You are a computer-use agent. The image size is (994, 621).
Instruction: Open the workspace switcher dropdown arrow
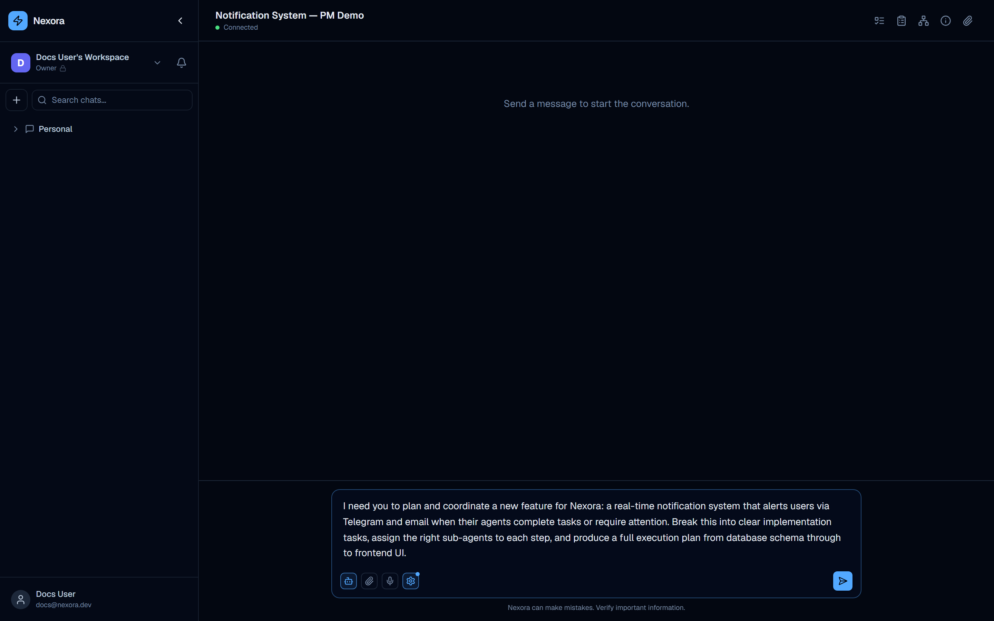click(157, 62)
